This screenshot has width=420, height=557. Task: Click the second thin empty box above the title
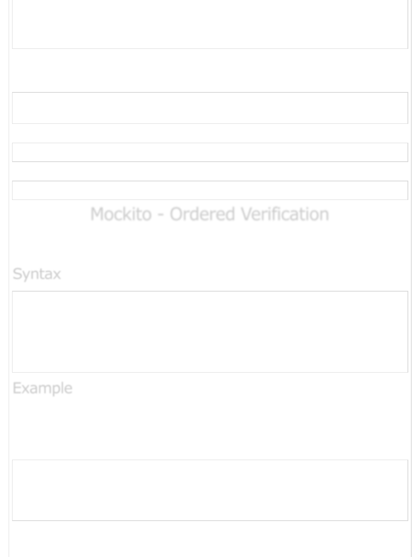210,152
